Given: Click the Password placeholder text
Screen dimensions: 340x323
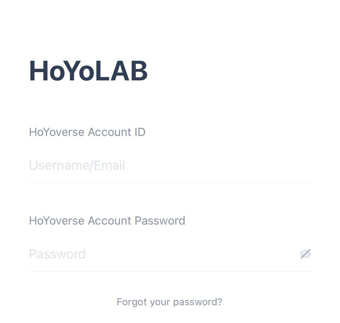Looking at the screenshot, I should coord(57,254).
